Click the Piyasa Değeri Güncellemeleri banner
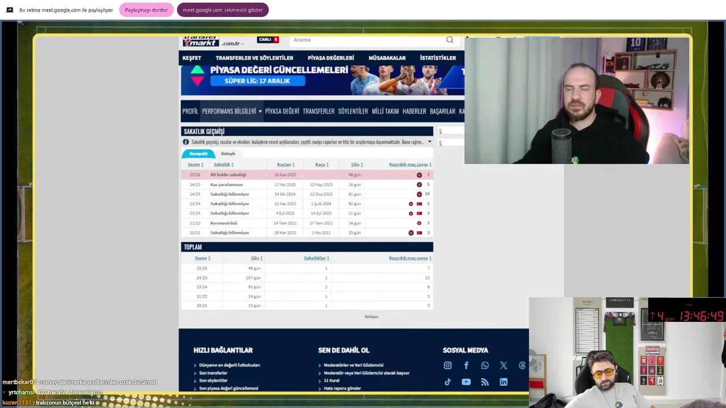 coord(322,80)
